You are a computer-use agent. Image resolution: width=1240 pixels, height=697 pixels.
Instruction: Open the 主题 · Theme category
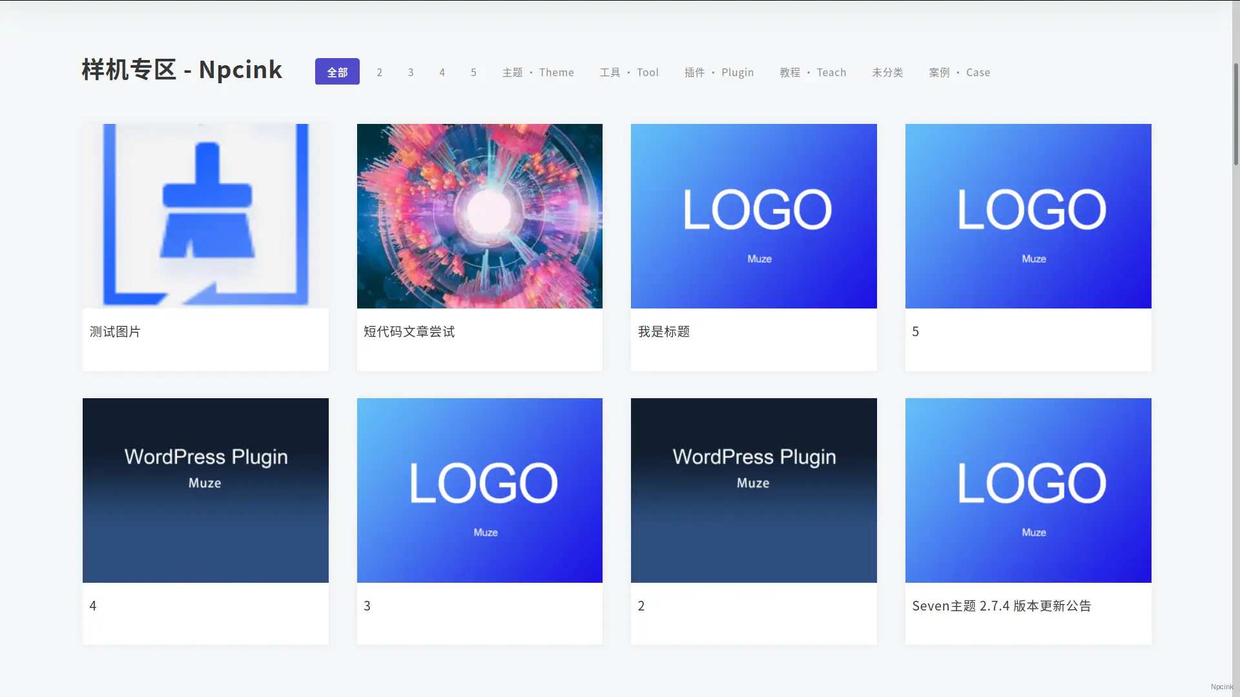click(538, 72)
